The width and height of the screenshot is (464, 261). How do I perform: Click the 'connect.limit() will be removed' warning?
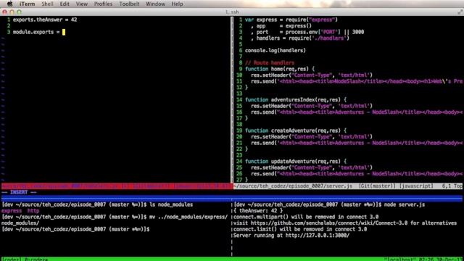[x=300, y=229]
